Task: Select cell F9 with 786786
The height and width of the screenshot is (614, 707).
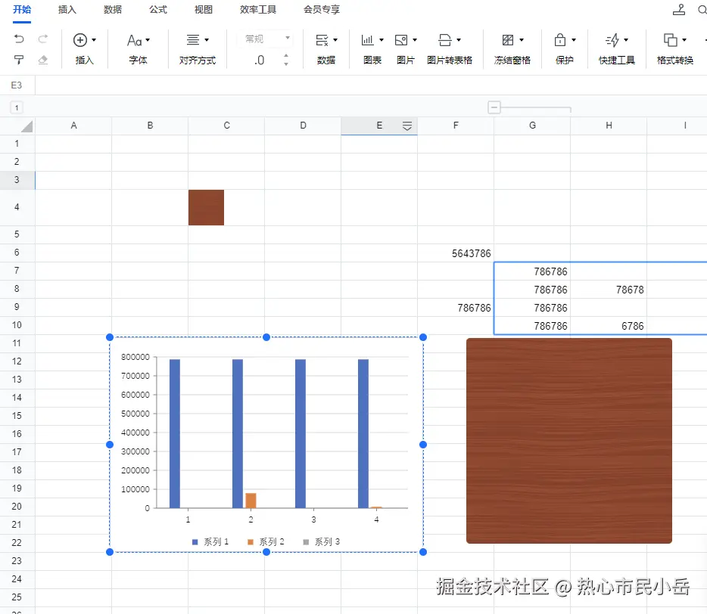Action: coord(456,308)
